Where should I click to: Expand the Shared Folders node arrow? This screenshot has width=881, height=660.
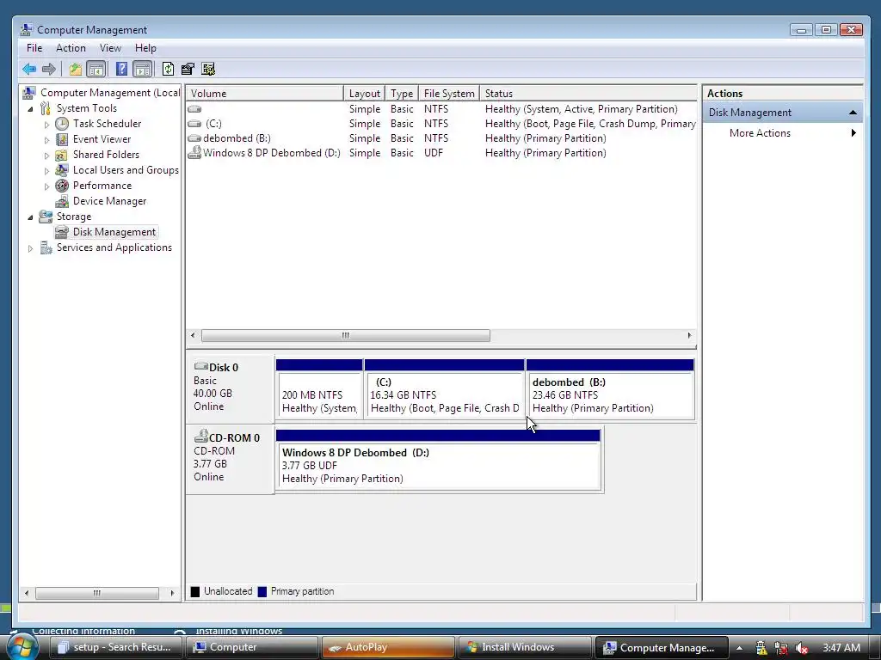[x=46, y=156]
